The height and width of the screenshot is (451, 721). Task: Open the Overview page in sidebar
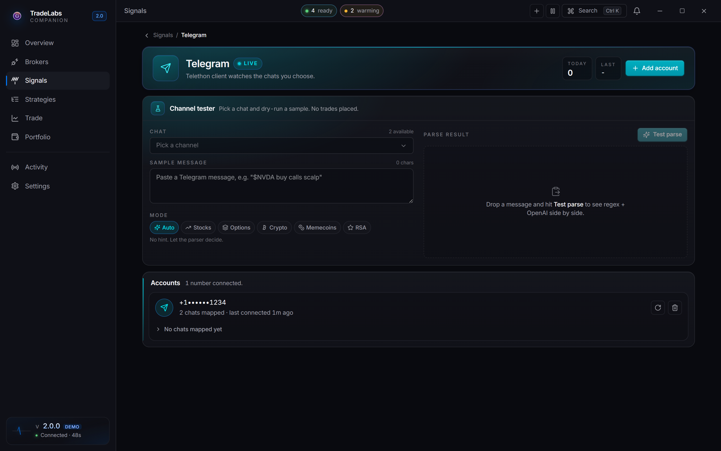point(58,43)
